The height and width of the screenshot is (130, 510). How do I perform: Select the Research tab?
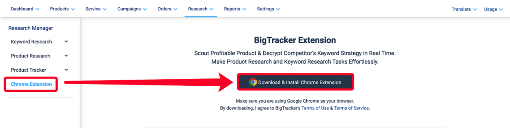pyautogui.click(x=201, y=9)
